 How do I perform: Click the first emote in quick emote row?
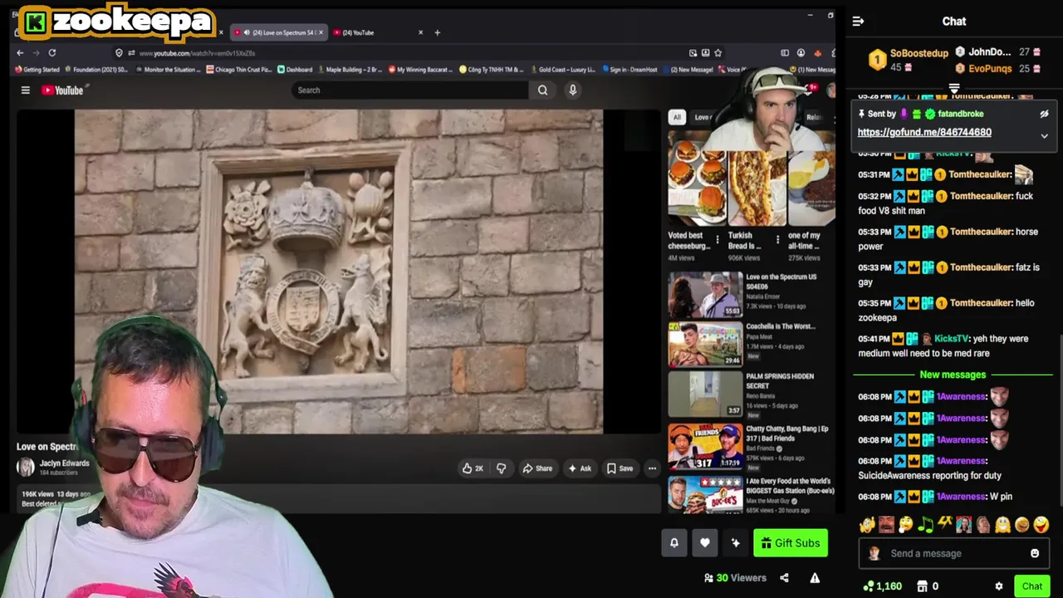click(867, 525)
